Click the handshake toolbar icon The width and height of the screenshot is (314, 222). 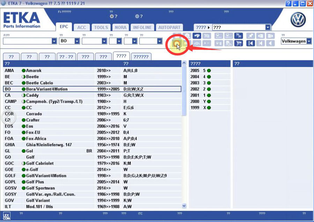(x=197, y=36)
